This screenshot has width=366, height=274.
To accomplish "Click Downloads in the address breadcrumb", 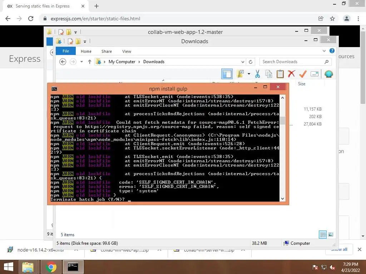I will [154, 62].
